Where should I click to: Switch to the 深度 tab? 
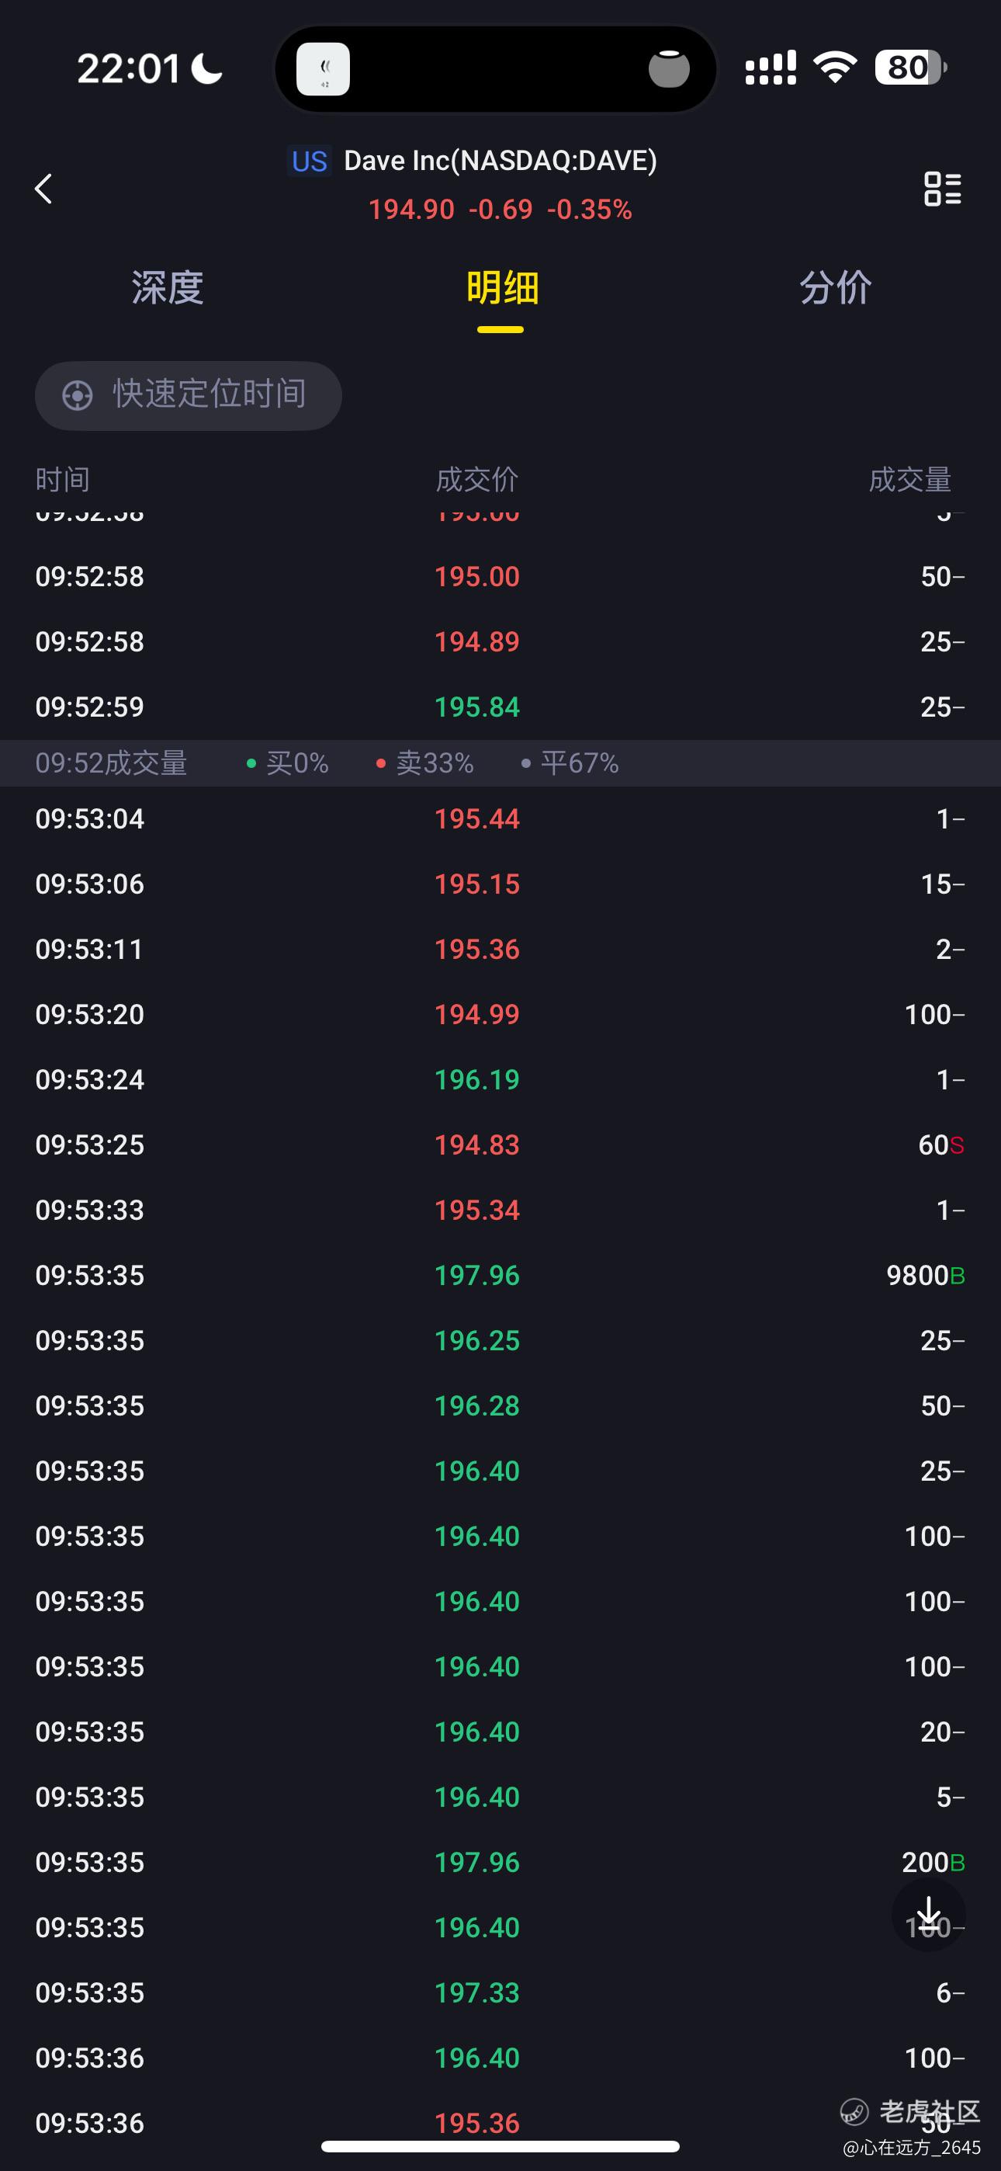(x=167, y=288)
